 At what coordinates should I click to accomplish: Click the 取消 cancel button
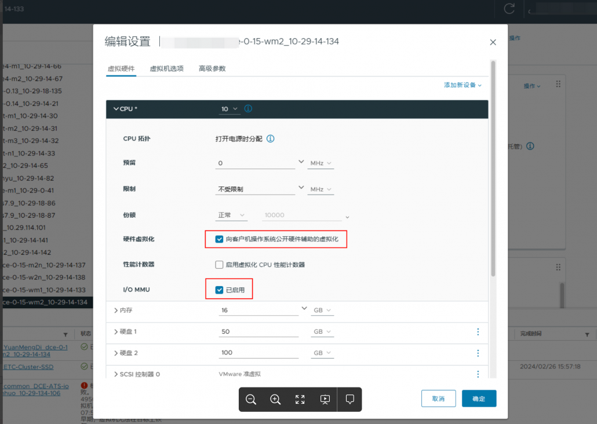[x=438, y=399]
